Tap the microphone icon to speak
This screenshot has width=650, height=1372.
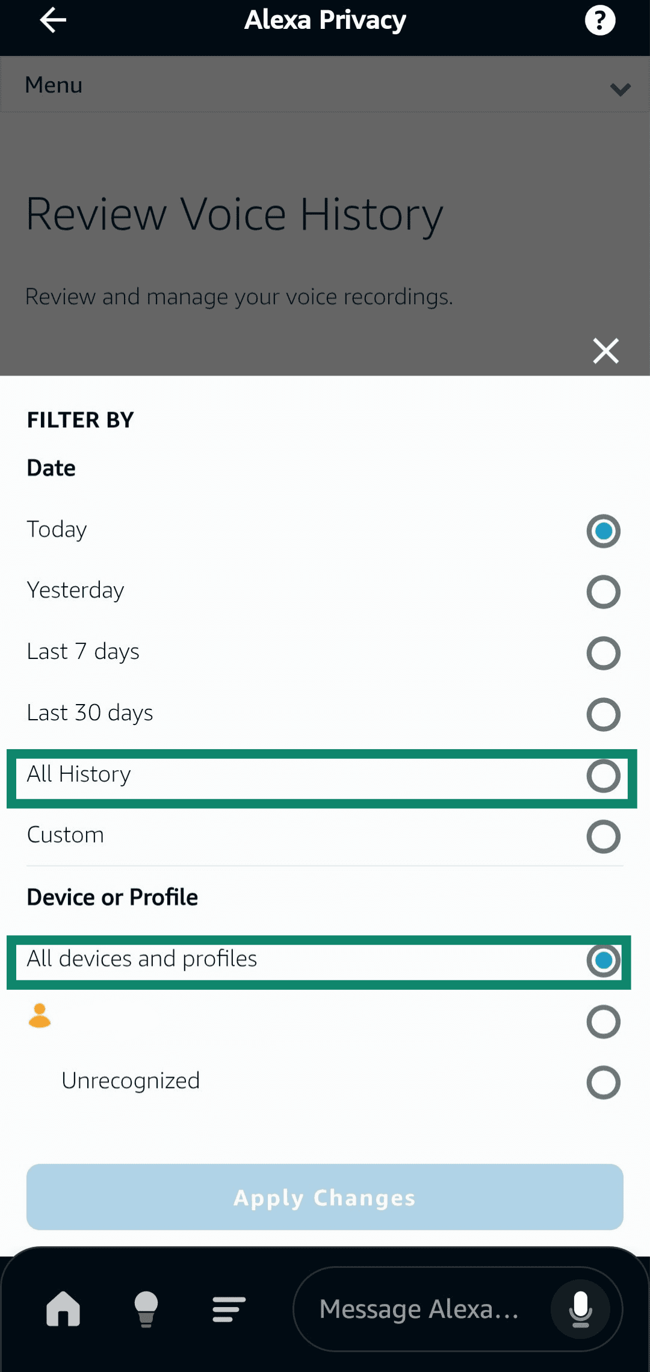tap(579, 1309)
